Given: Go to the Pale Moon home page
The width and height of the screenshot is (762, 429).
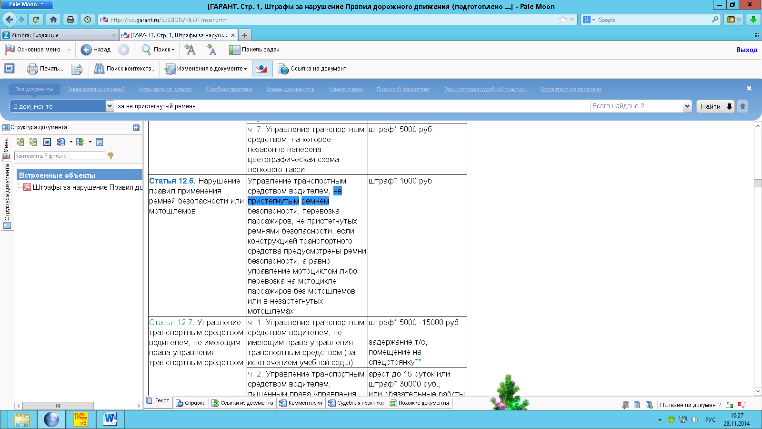Looking at the screenshot, I should [53, 20].
